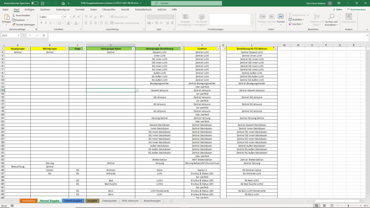Click the Teilen share button
This screenshot has width=370, height=208.
click(337, 9)
